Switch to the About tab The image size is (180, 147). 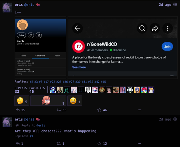pyautogui.click(x=57, y=56)
